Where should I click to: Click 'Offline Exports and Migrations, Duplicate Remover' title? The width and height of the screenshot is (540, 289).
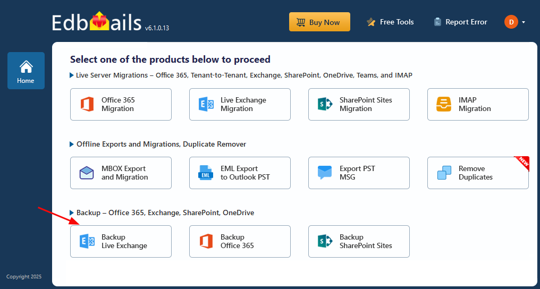click(161, 144)
